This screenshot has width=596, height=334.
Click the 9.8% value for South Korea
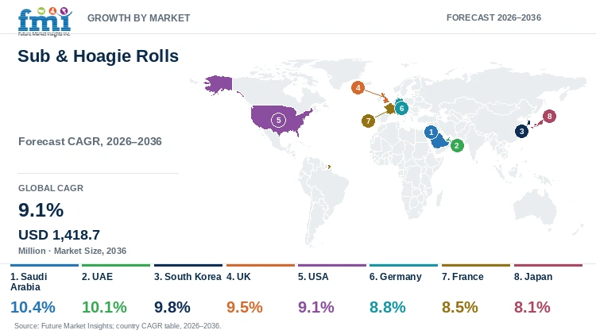point(172,307)
